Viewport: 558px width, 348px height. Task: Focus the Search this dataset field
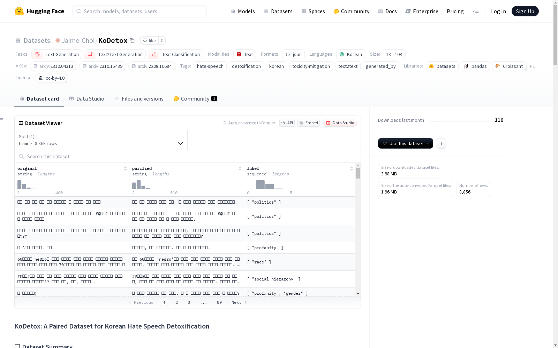pos(188,157)
